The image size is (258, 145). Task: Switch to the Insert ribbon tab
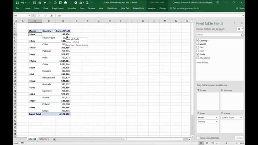pos(37,8)
